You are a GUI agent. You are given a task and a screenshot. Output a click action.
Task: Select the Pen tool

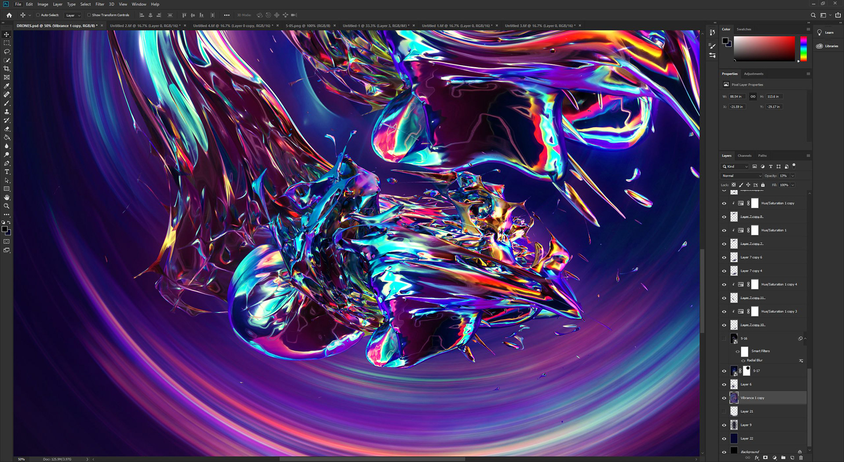tap(7, 163)
